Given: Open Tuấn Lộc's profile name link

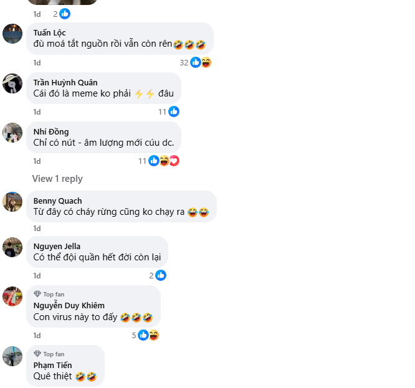Looking at the screenshot, I should (50, 32).
